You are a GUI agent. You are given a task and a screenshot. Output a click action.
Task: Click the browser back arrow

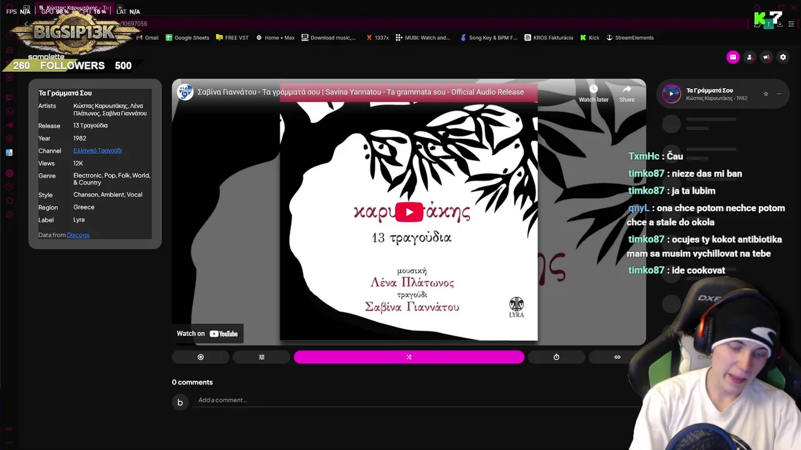tap(26, 24)
